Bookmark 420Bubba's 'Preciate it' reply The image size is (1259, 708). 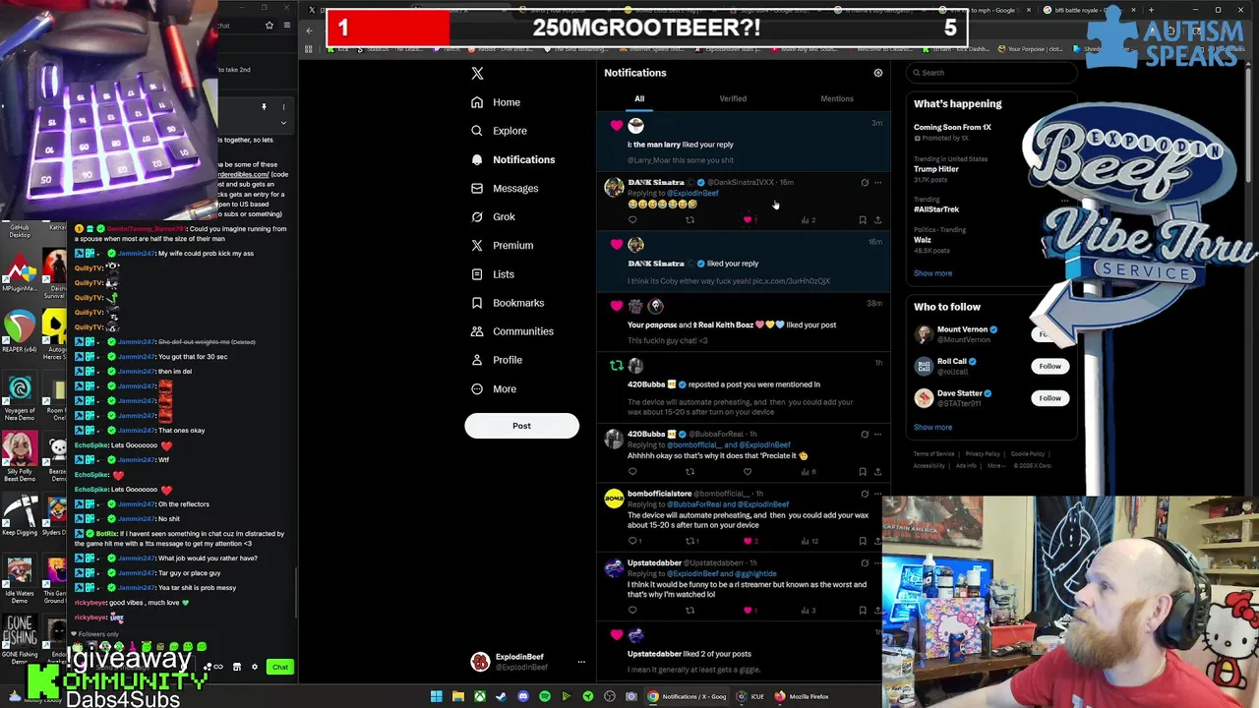[863, 472]
